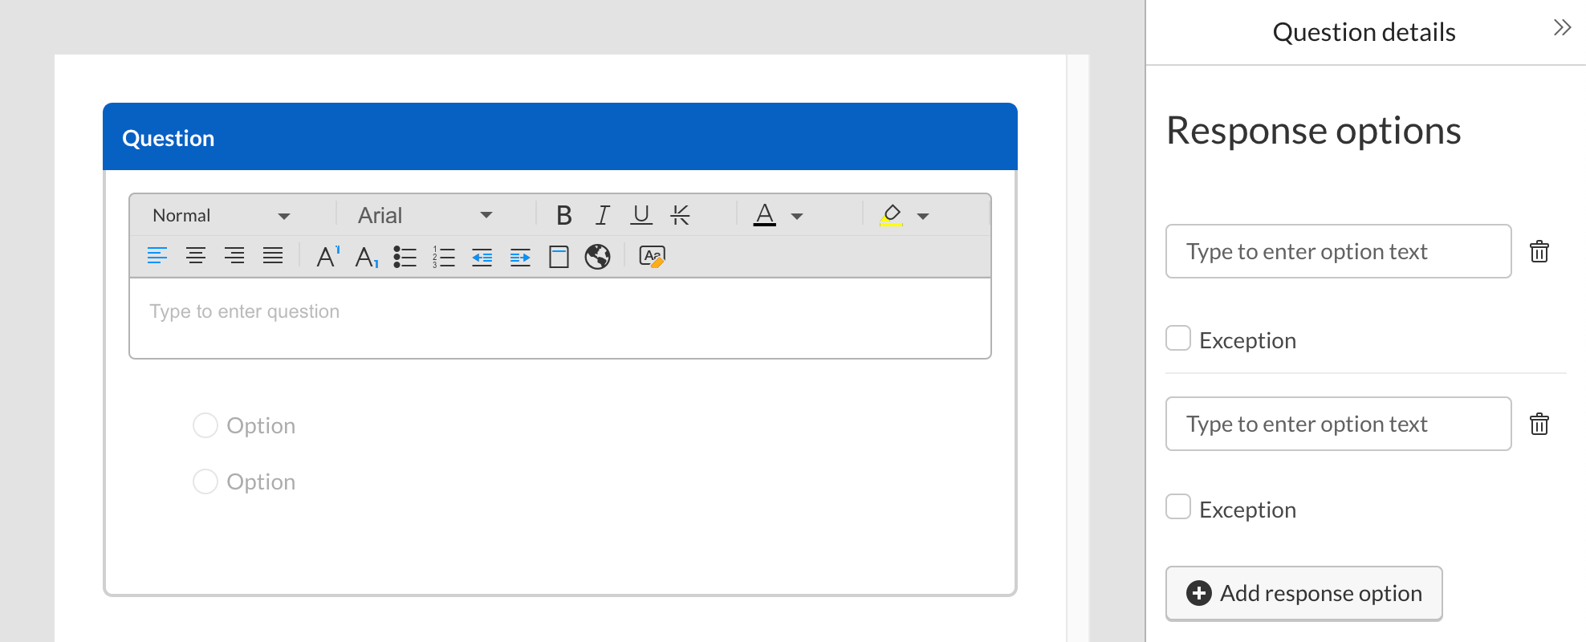Viewport: 1586px width, 642px height.
Task: Apply superscript formatting
Action: 327,257
